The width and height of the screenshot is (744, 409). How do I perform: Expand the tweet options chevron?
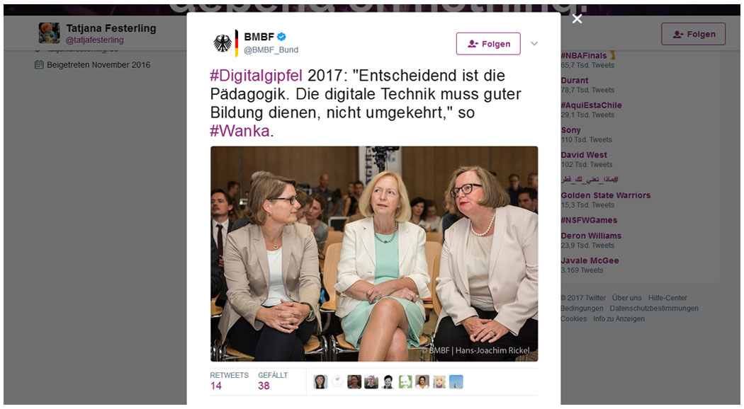(x=534, y=44)
